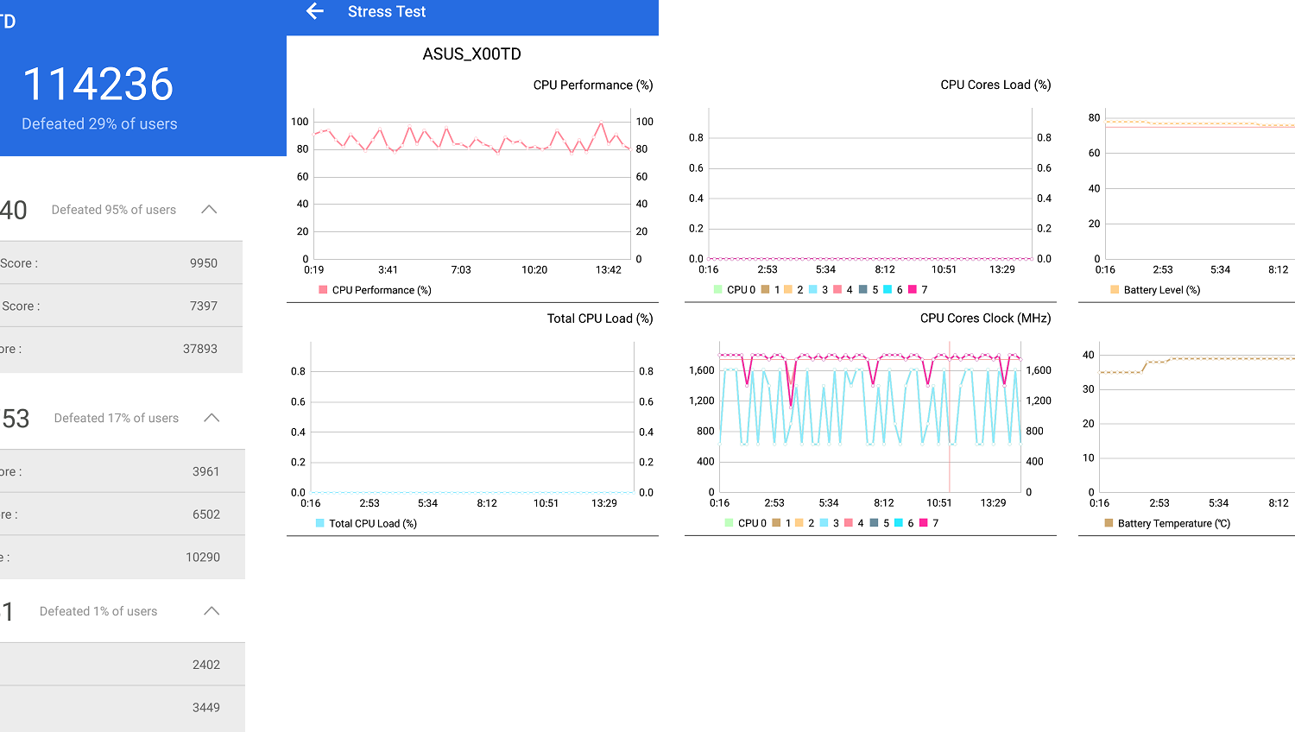Select the score row showing 37893
The height and width of the screenshot is (732, 1295).
121,349
